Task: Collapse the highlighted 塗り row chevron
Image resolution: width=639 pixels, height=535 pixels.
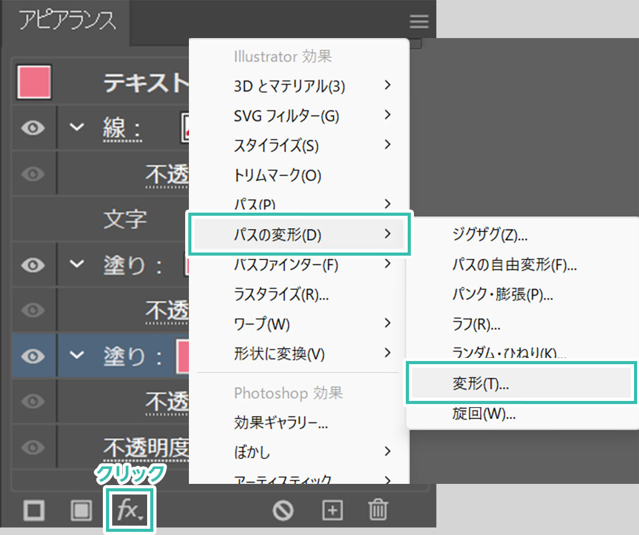Action: (77, 355)
